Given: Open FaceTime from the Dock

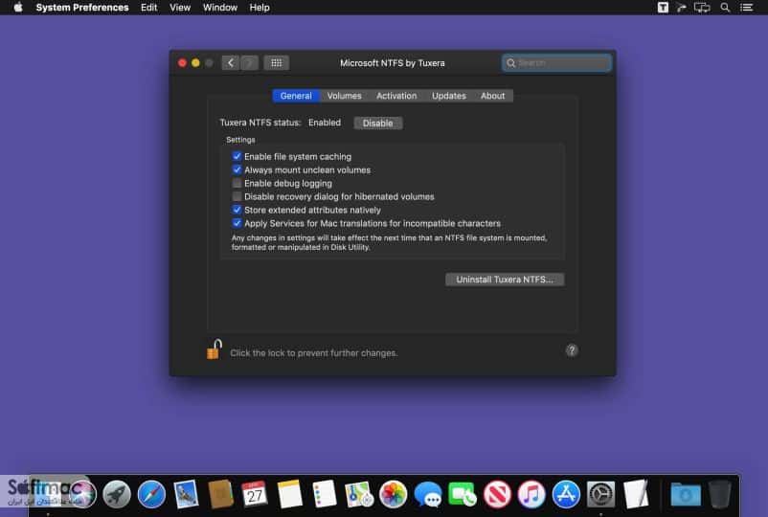Looking at the screenshot, I should (x=462, y=494).
